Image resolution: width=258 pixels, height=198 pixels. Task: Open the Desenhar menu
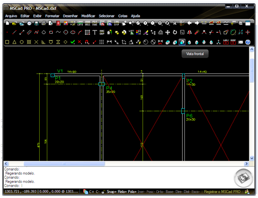[x=70, y=16]
